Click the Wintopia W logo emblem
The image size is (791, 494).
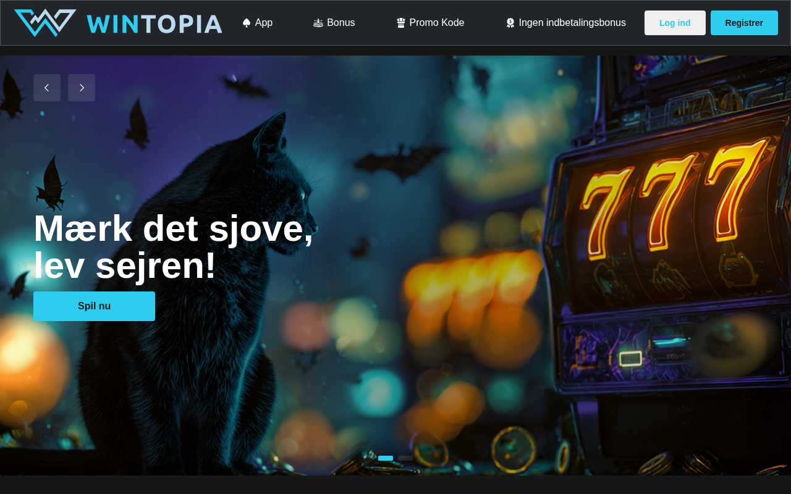[45, 23]
